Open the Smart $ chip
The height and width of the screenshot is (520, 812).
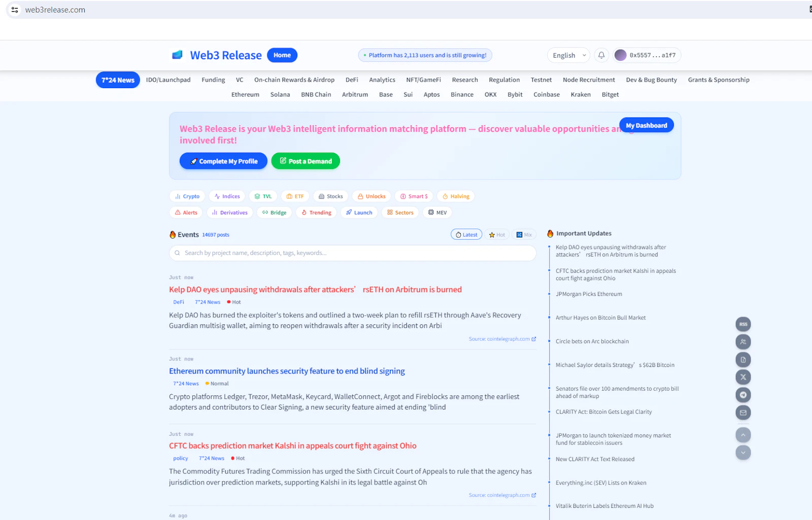[414, 196]
